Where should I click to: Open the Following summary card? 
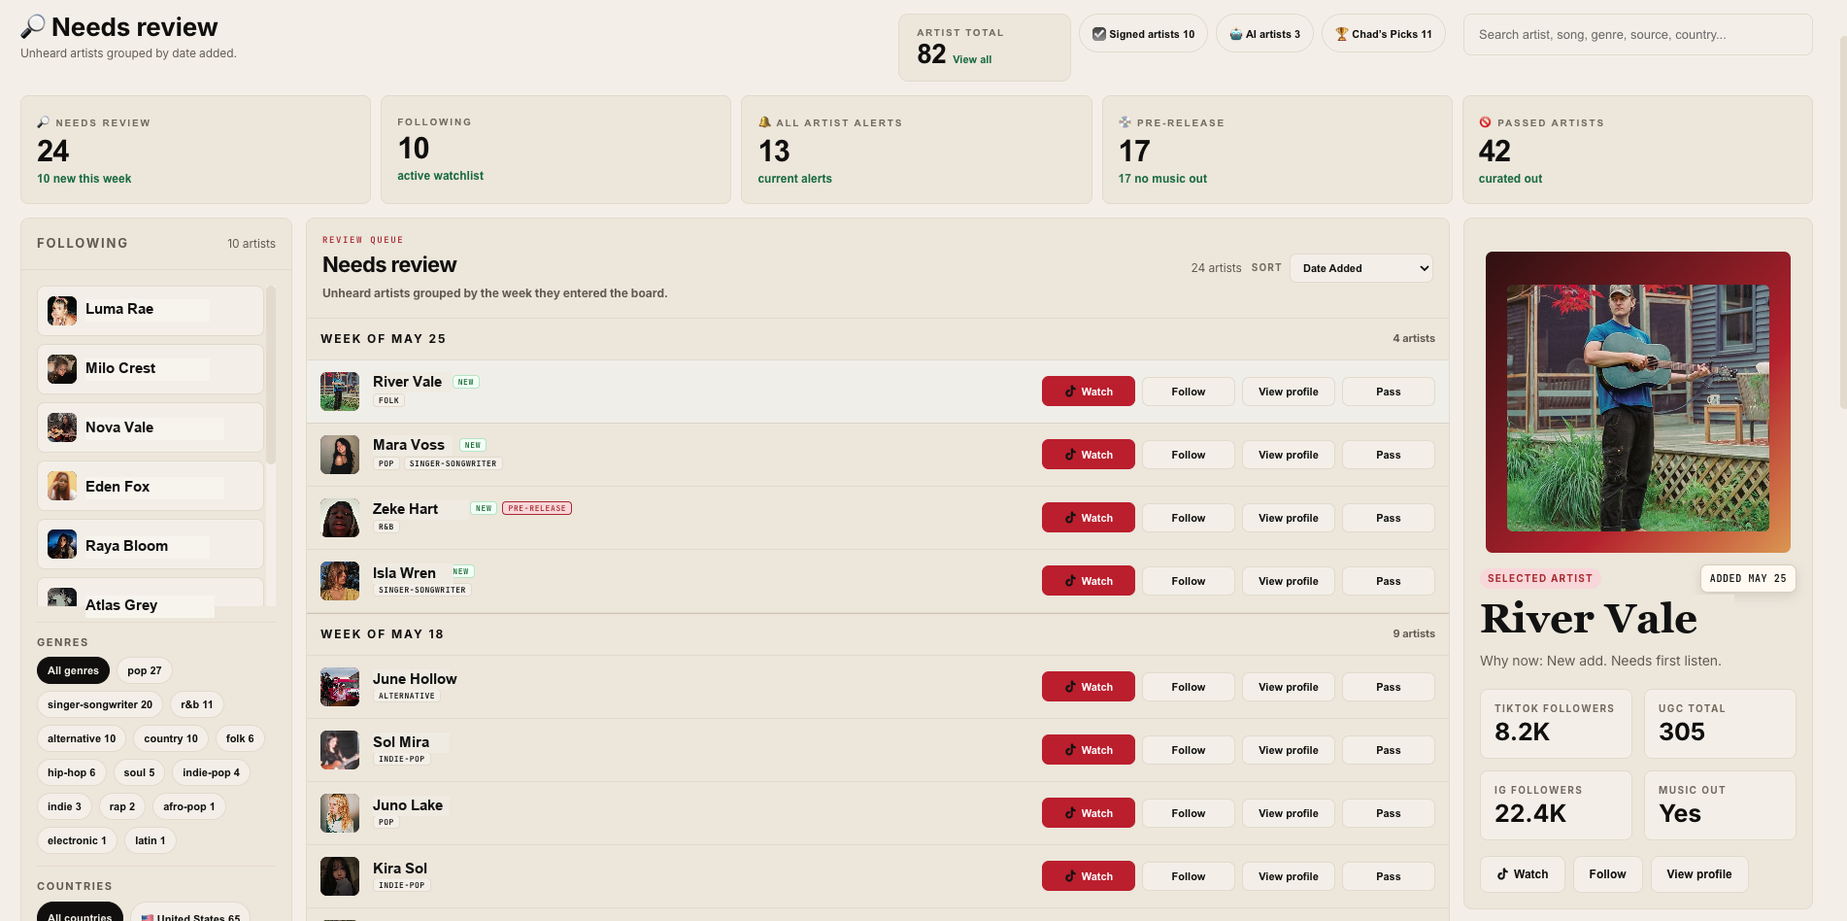pos(555,150)
